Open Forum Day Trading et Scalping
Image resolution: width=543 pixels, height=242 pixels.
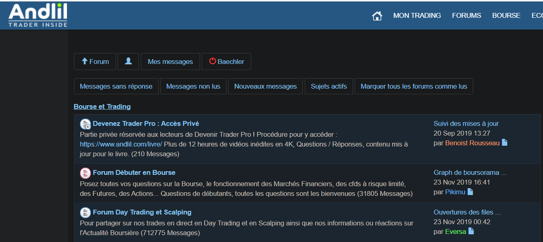tap(142, 212)
